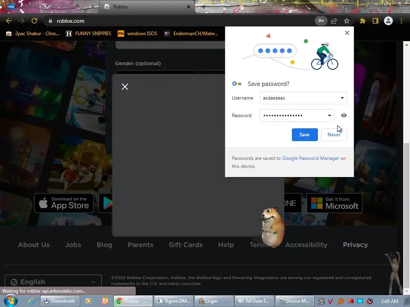The width and height of the screenshot is (410, 307).
Task: Click the Google Play badge
Action: [x=106, y=203]
